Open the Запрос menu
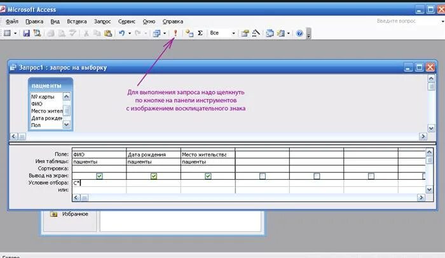The image size is (445, 258). (x=102, y=21)
